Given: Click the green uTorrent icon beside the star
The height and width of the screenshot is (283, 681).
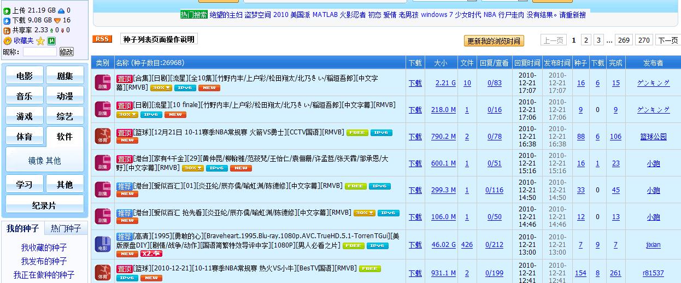Looking at the screenshot, I should [51, 41].
